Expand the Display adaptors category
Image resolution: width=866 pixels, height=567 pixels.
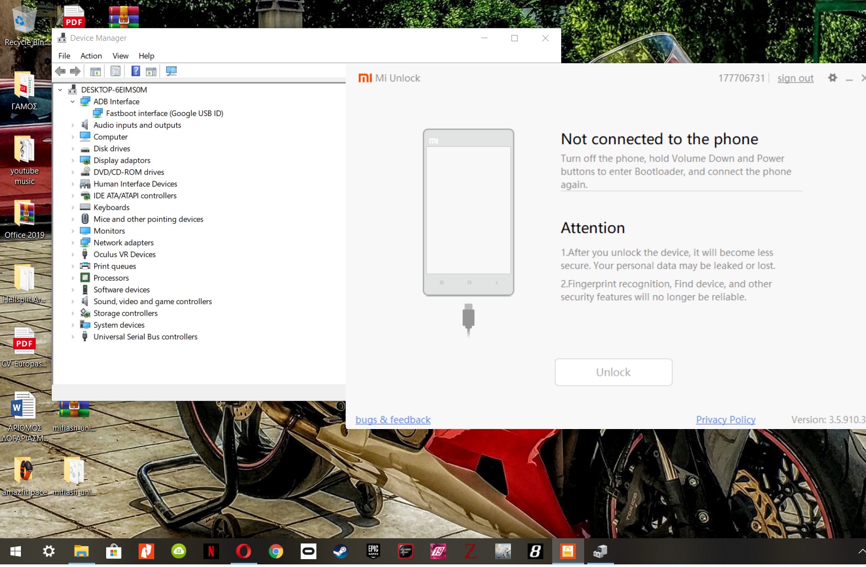73,160
